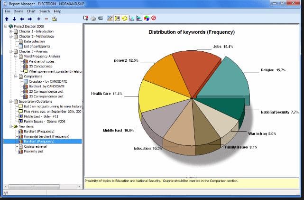Screen dimensions: 304x200
Task: Click the move item right arrow
Action: point(30,19)
